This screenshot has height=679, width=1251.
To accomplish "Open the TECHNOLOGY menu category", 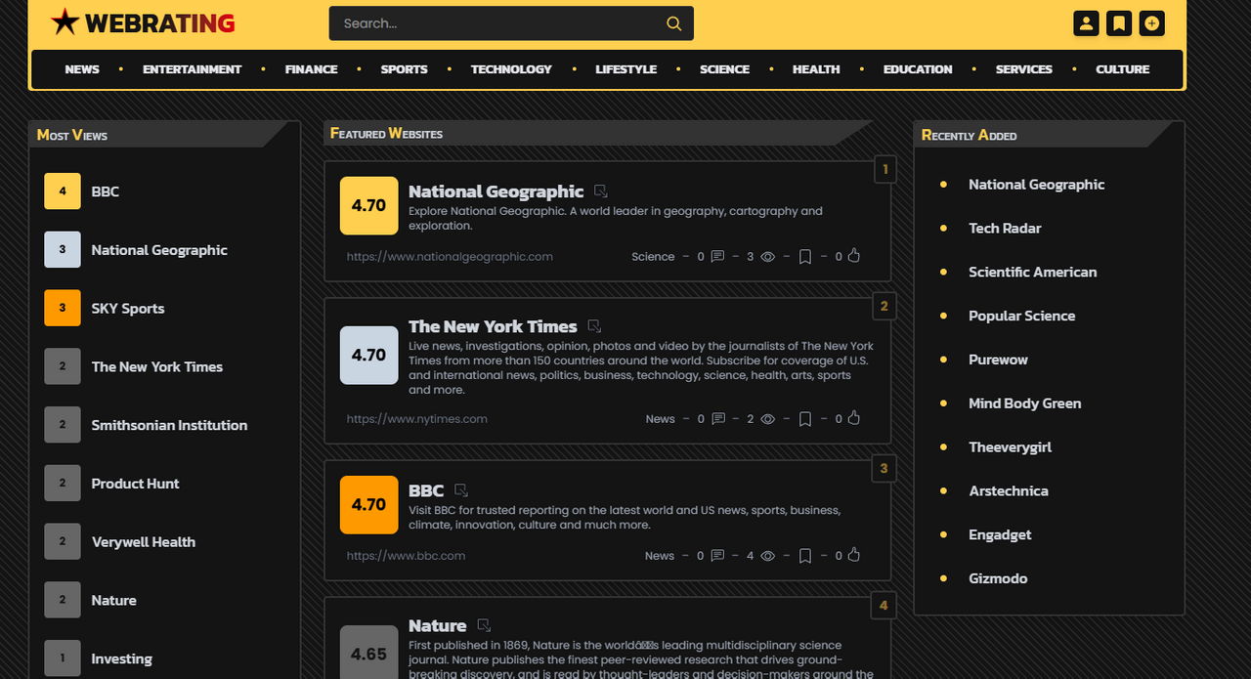I will pos(511,69).
